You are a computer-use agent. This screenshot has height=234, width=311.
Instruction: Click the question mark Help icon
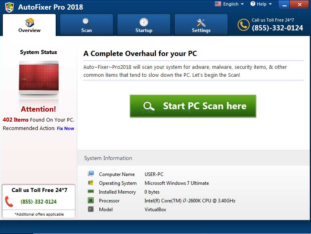253,4
